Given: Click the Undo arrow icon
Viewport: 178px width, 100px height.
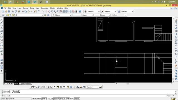Looking at the screenshot, I should (38, 11).
